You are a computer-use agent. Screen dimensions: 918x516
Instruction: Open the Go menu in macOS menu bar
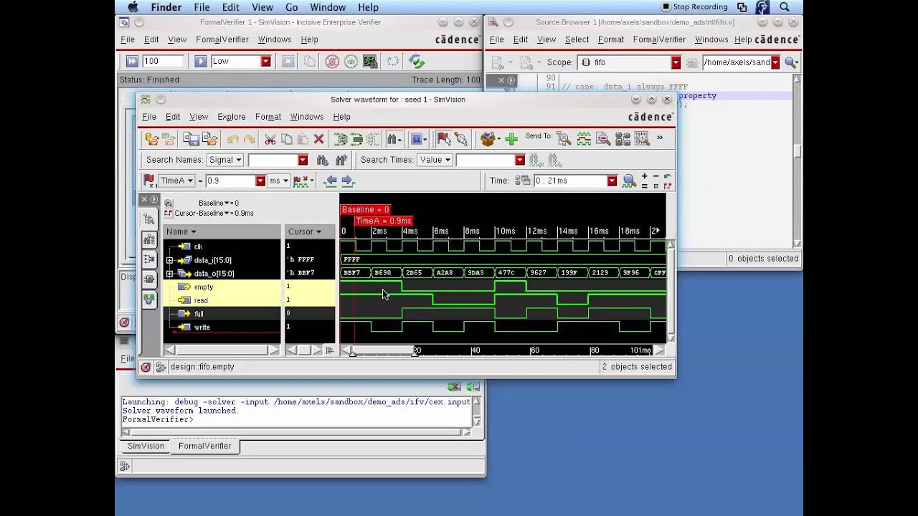pyautogui.click(x=291, y=7)
